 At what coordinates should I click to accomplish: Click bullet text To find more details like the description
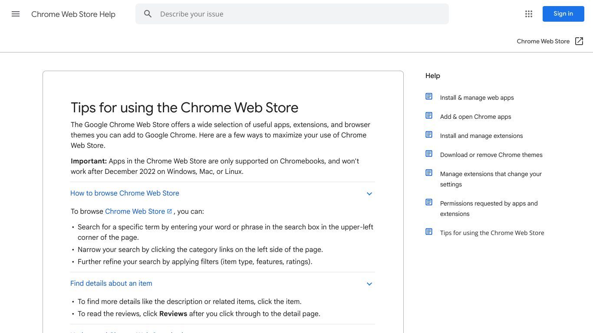coord(189,302)
